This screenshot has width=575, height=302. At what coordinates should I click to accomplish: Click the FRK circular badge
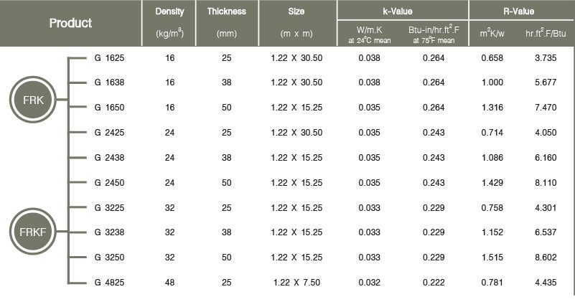[31, 102]
